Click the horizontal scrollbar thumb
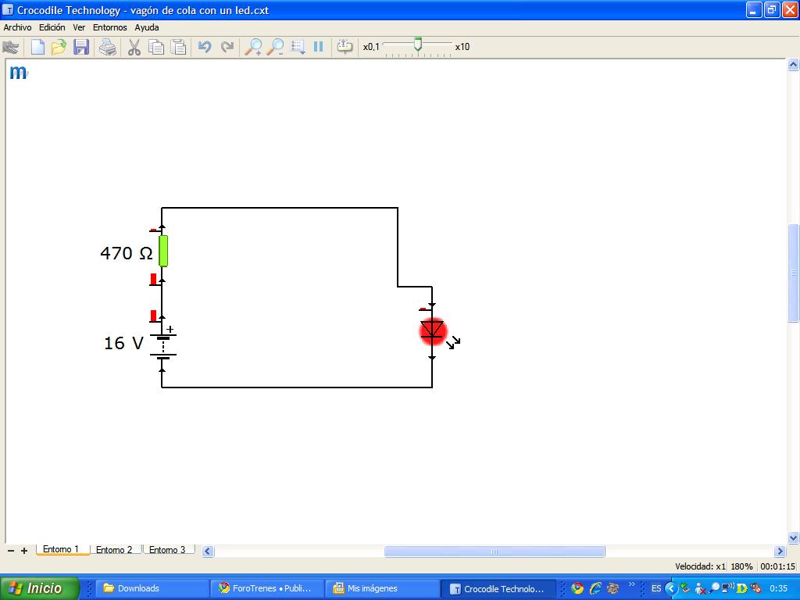 495,551
